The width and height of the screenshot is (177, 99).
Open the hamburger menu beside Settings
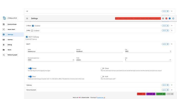[27, 18]
